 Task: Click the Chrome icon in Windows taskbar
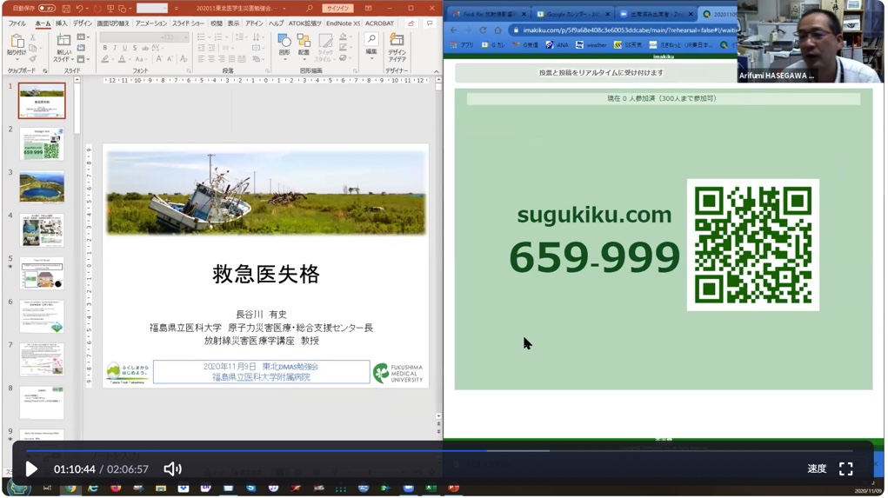(70, 488)
